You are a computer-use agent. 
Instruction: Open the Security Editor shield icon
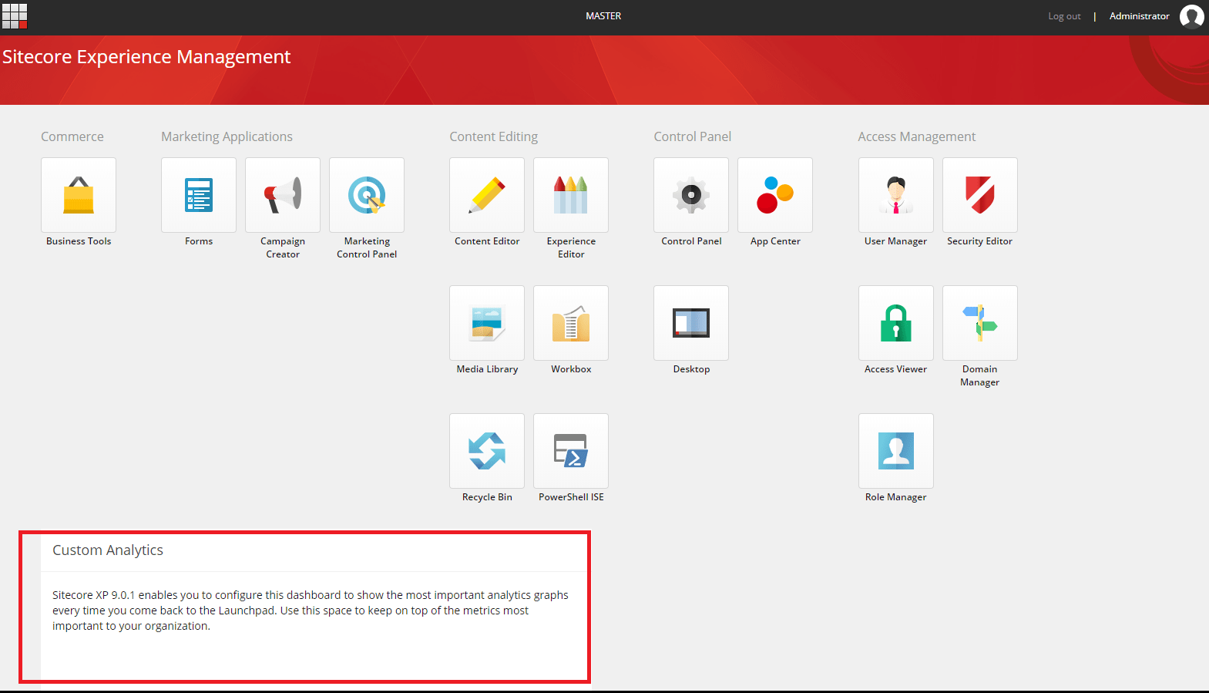click(980, 195)
